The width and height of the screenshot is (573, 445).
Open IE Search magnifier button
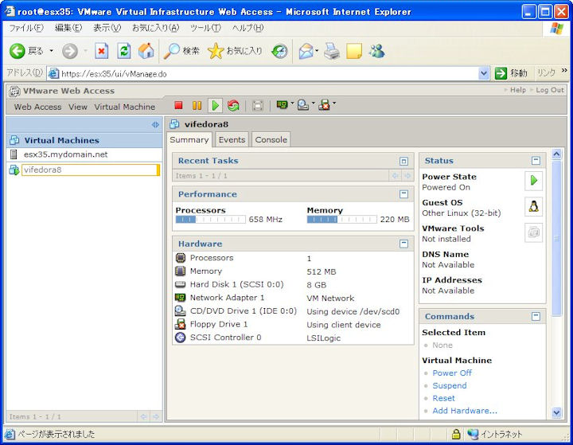click(x=181, y=51)
